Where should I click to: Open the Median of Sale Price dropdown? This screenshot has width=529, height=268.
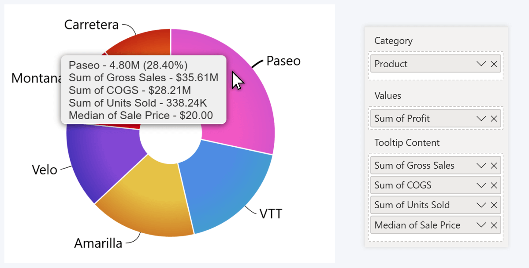(x=481, y=225)
